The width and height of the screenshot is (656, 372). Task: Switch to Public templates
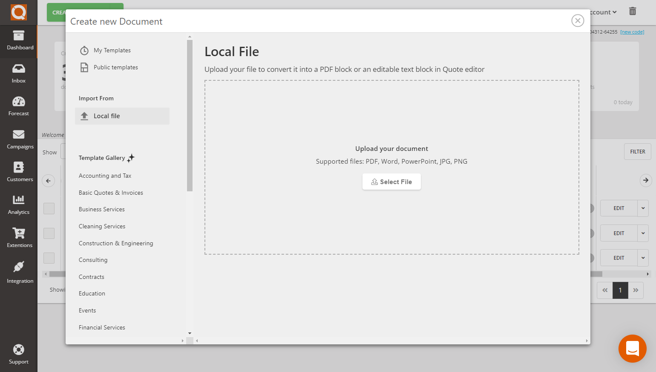[x=116, y=67]
